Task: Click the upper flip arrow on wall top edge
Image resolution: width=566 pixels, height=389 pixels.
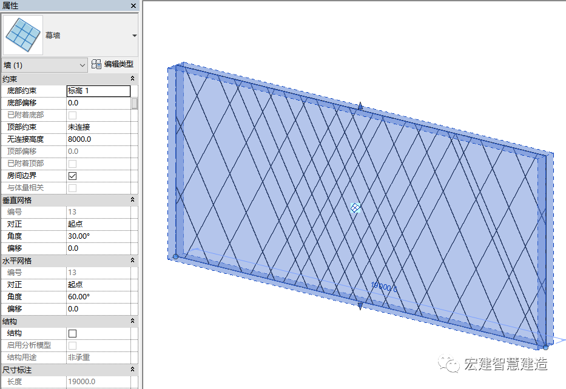Action: tap(360, 106)
